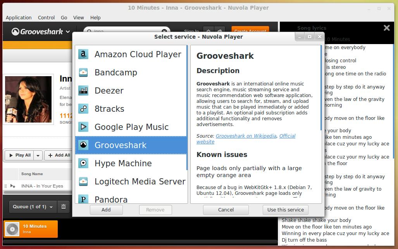The image size is (398, 249).
Task: Open the settings gear next to Sign In
Action: tap(208, 30)
